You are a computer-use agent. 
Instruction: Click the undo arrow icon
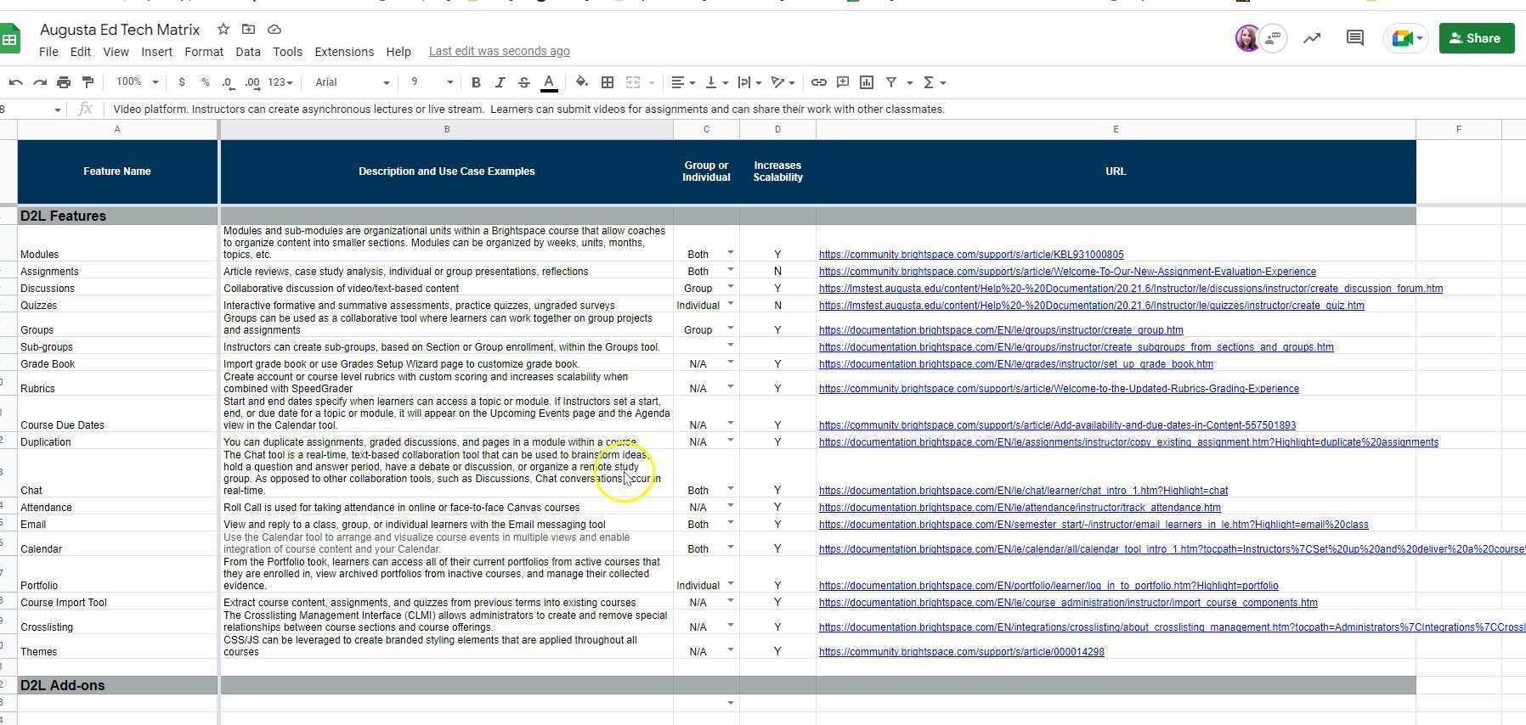tap(16, 82)
